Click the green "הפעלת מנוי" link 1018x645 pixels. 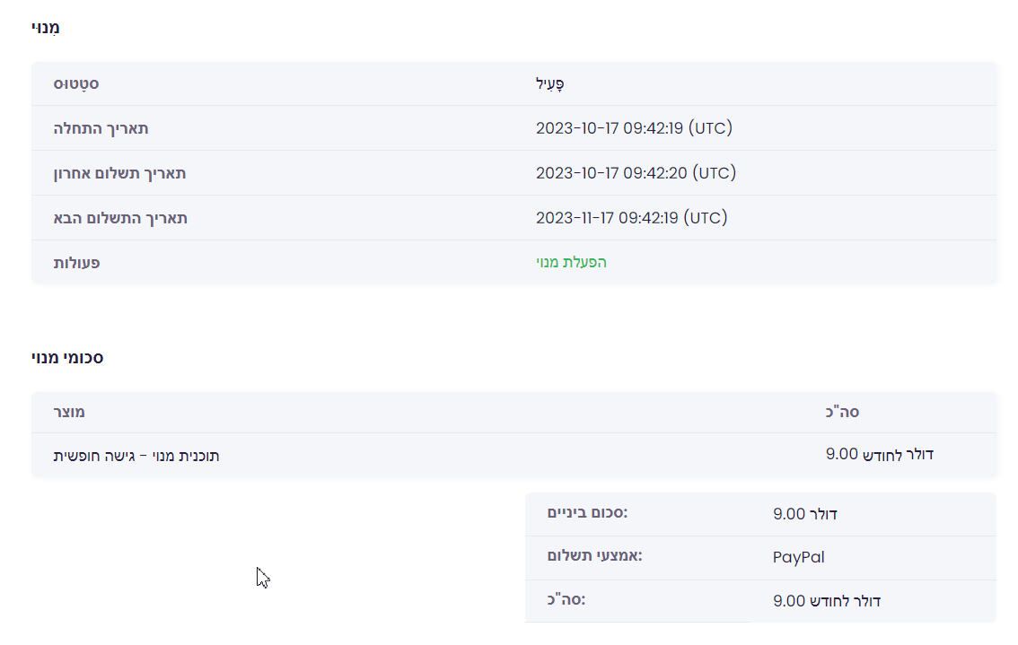[571, 263]
